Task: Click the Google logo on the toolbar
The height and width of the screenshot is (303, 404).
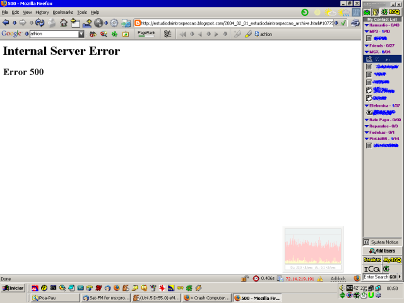Action: click(11, 33)
